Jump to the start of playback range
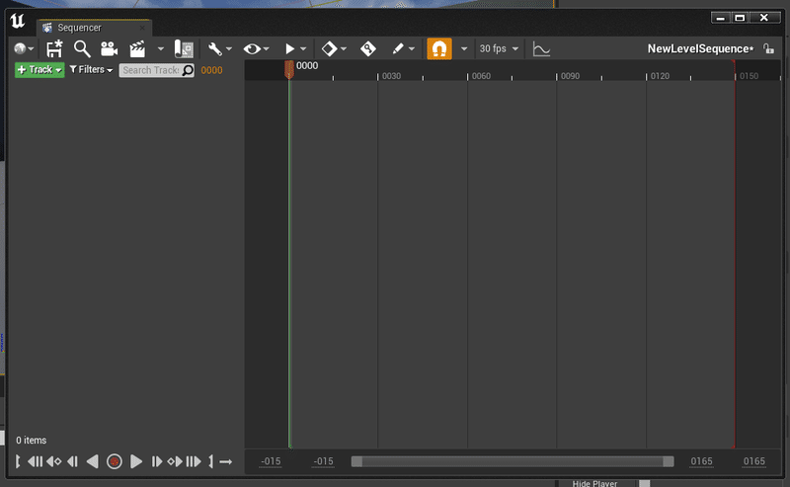 click(x=36, y=461)
